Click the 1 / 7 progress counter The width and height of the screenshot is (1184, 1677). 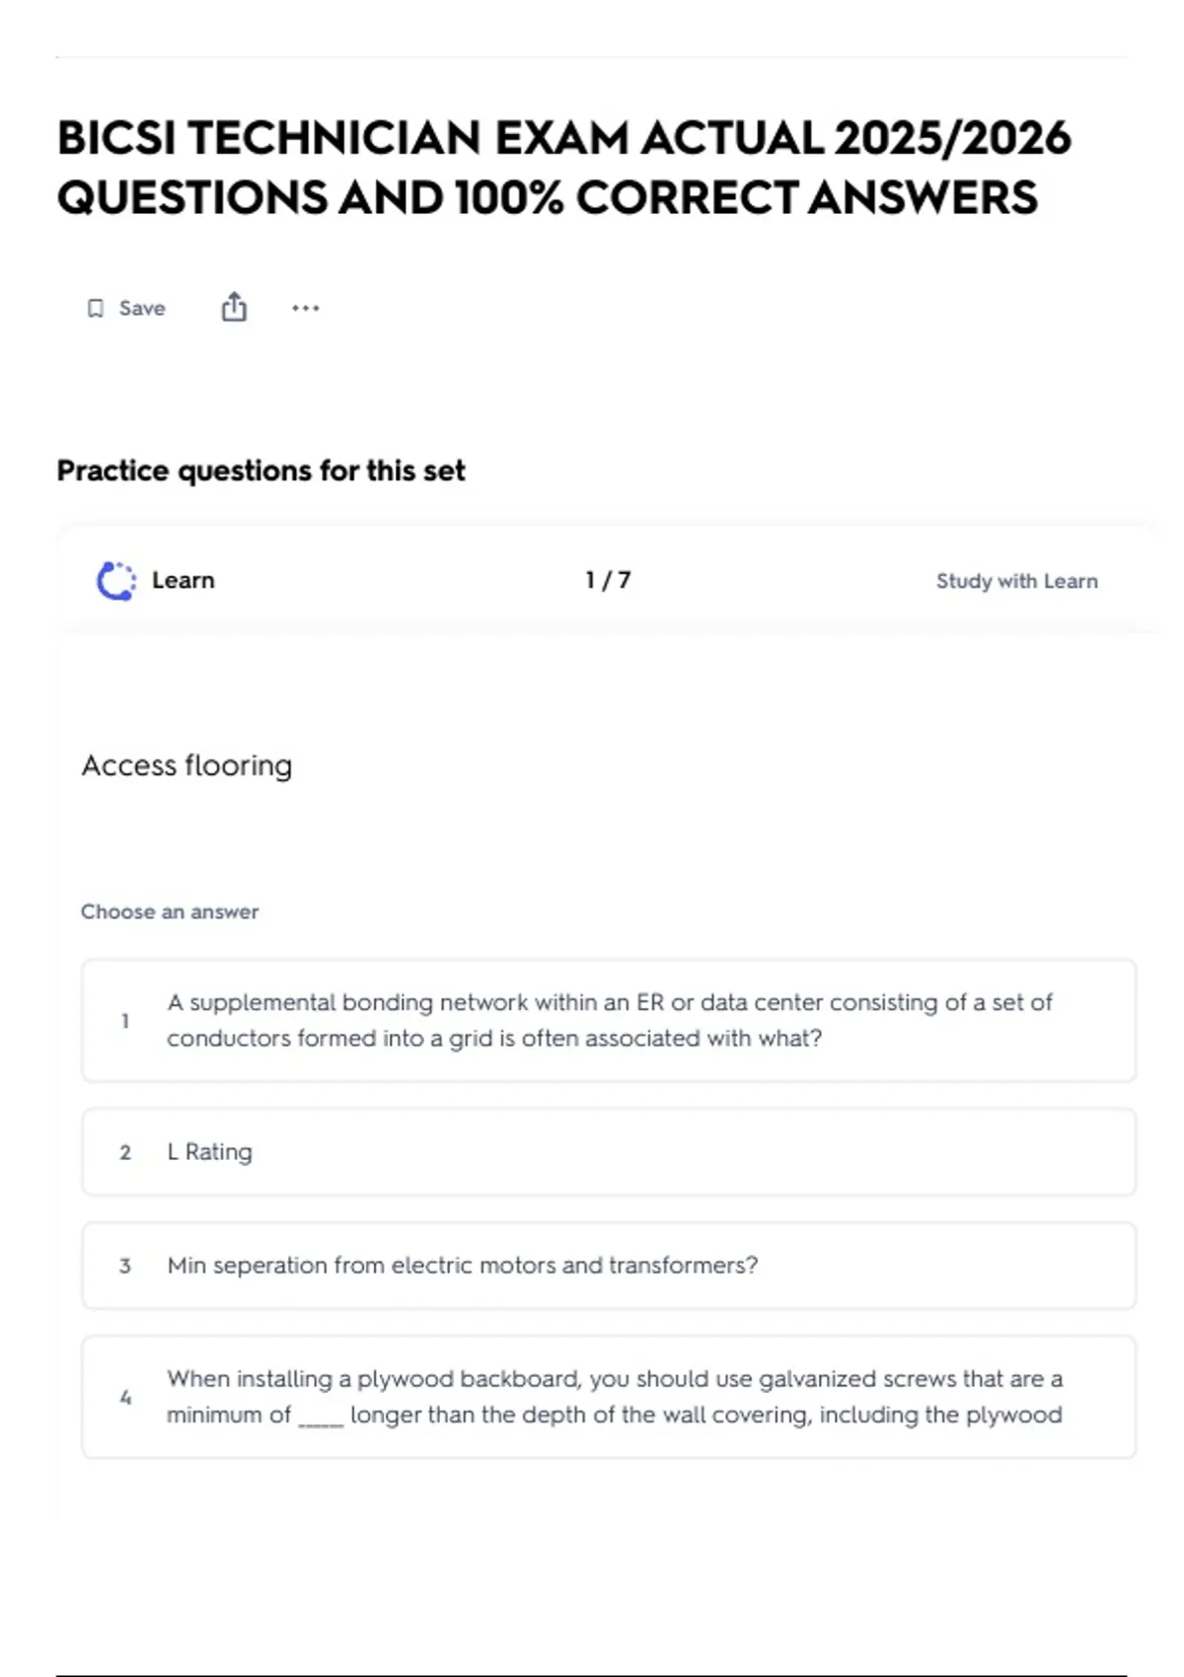coord(608,580)
